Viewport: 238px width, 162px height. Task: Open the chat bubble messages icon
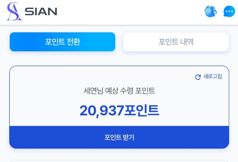(229, 12)
